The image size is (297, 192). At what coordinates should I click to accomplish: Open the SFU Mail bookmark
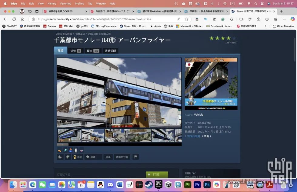pyautogui.click(x=66, y=26)
